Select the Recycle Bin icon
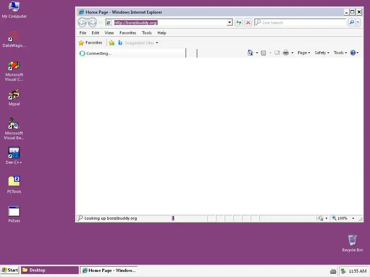370x277 pixels. click(352, 243)
